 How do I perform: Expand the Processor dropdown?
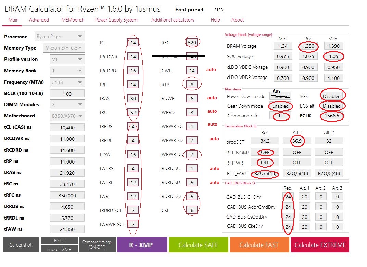tap(60, 36)
